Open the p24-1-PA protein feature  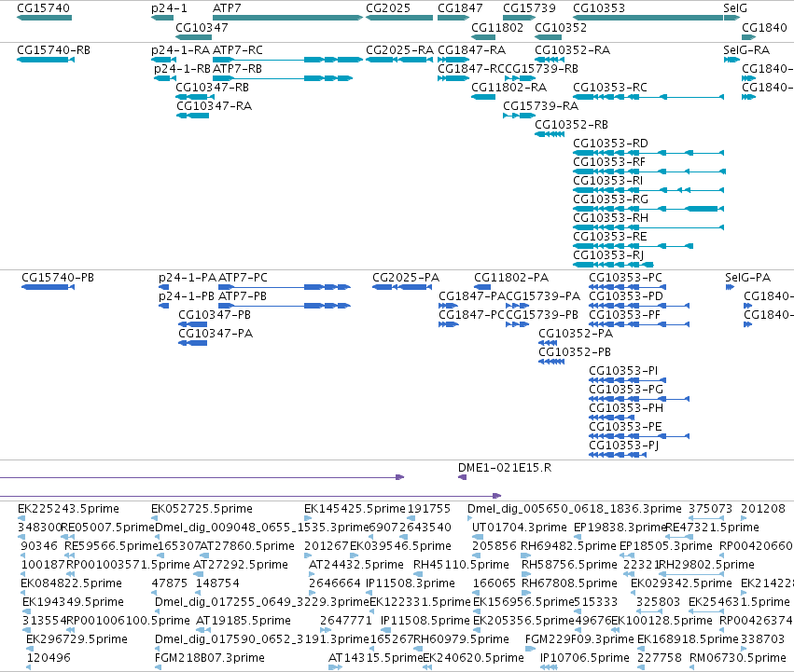163,287
